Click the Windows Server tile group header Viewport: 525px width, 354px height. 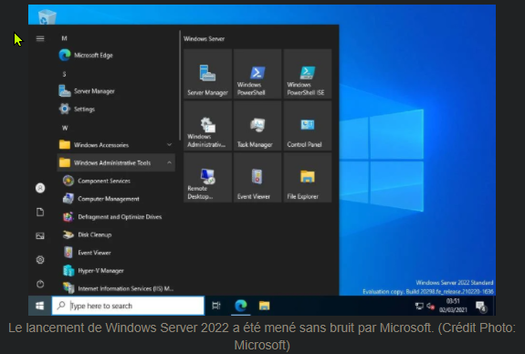pos(204,39)
